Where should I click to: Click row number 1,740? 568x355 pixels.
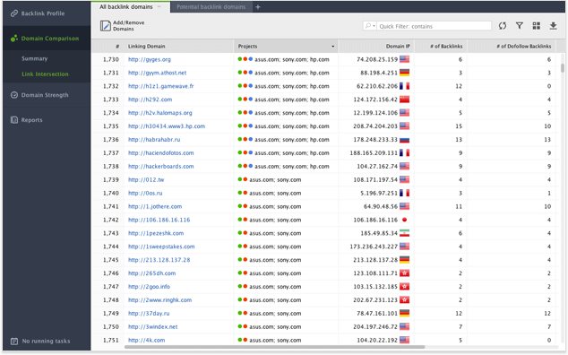(111, 193)
